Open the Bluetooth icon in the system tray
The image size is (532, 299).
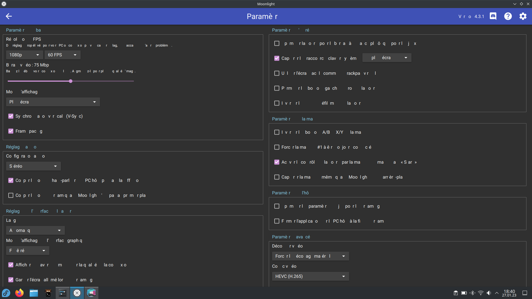click(x=472, y=293)
